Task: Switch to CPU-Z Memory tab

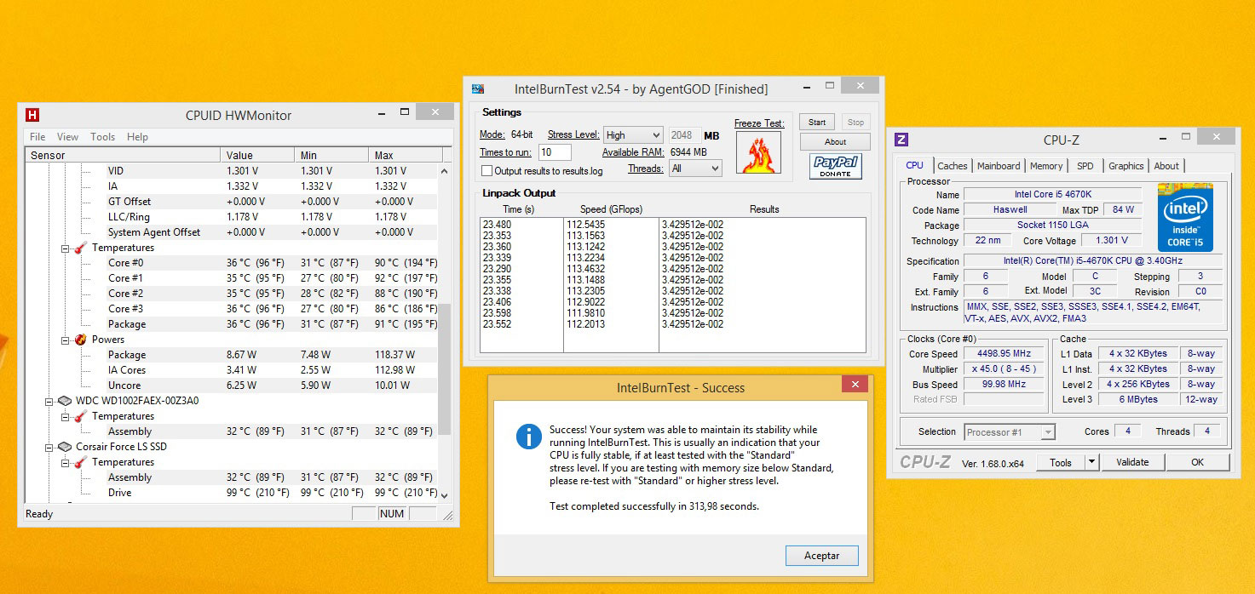Action: click(x=1046, y=166)
